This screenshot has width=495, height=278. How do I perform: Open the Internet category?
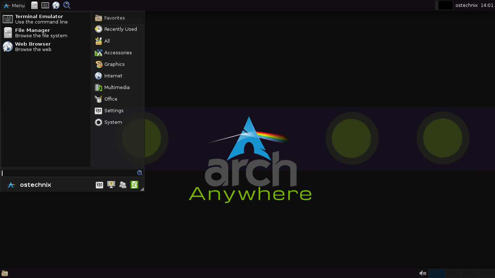[118, 76]
